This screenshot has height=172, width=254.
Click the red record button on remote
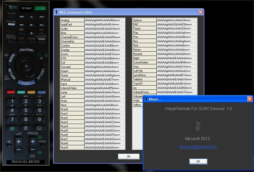pyautogui.click(x=42, y=33)
